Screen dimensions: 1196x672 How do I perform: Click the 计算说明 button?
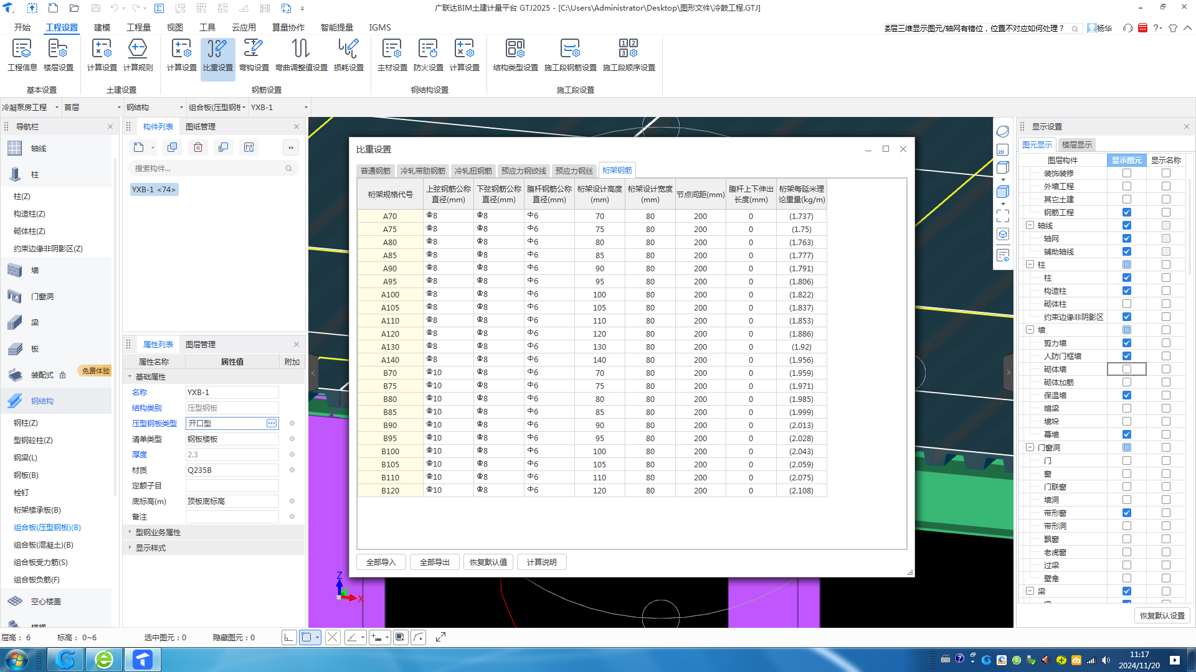coord(542,562)
